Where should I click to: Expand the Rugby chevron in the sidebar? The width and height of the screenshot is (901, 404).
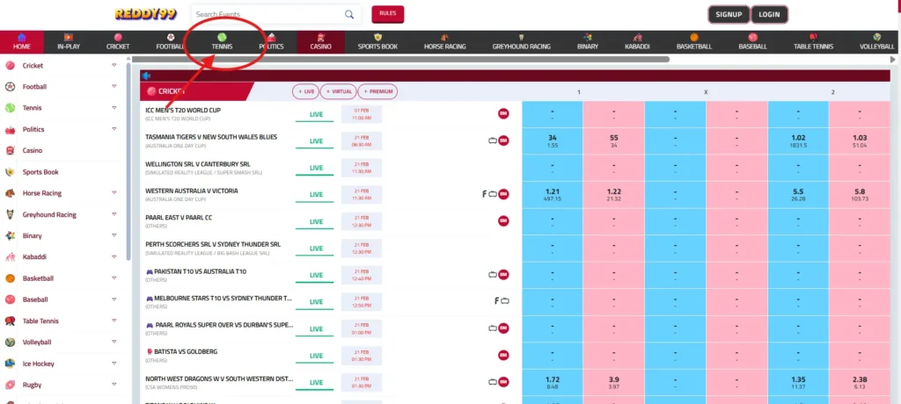click(114, 385)
